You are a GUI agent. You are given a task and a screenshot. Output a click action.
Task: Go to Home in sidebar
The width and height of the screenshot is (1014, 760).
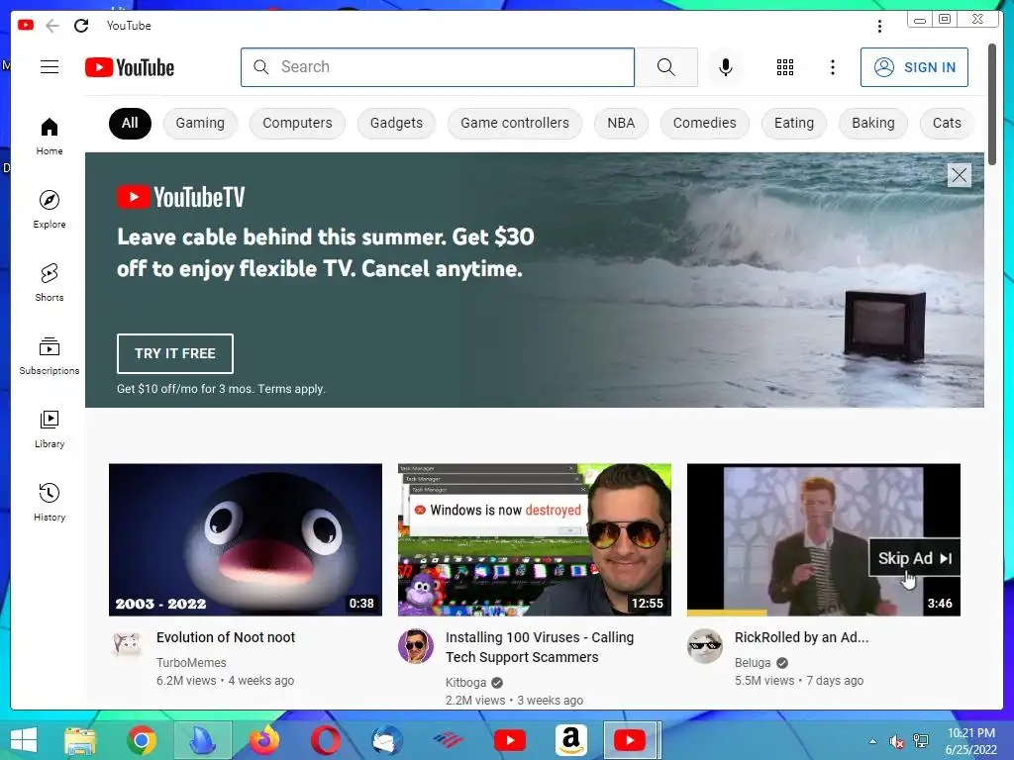tap(50, 137)
